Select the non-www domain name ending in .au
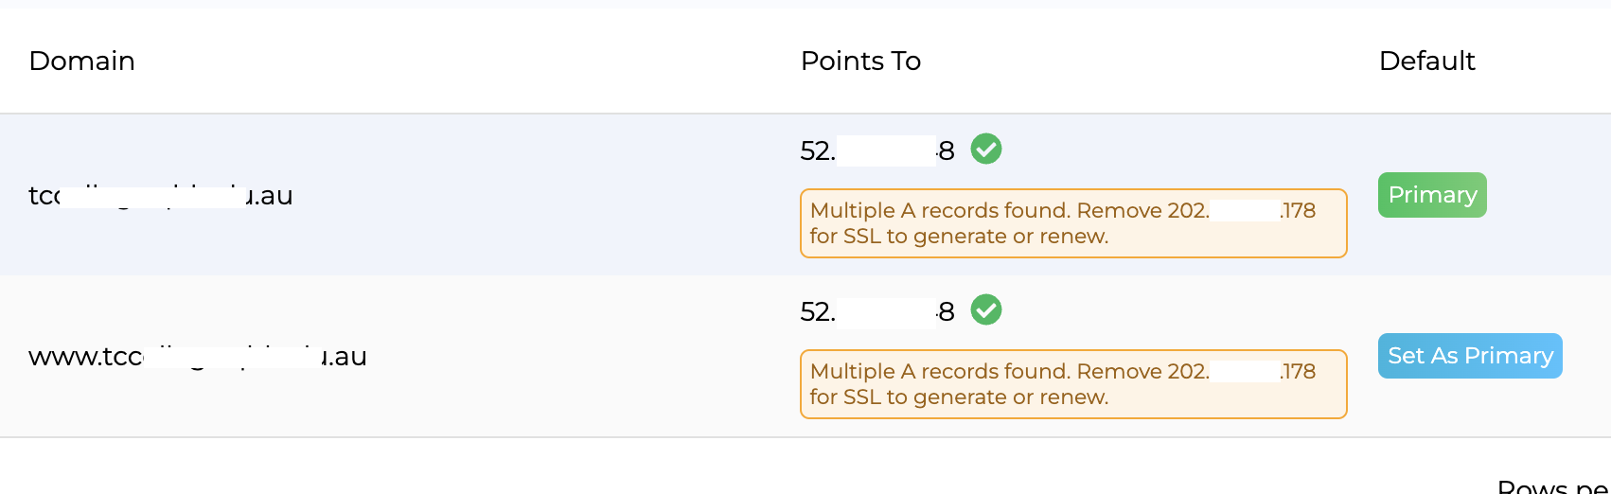 161,196
